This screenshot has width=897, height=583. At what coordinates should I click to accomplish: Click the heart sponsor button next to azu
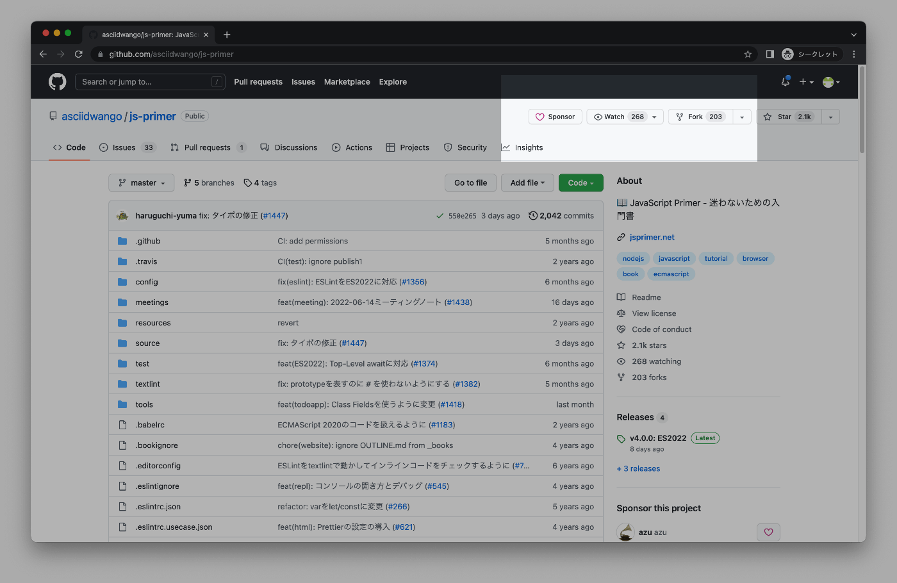click(768, 532)
